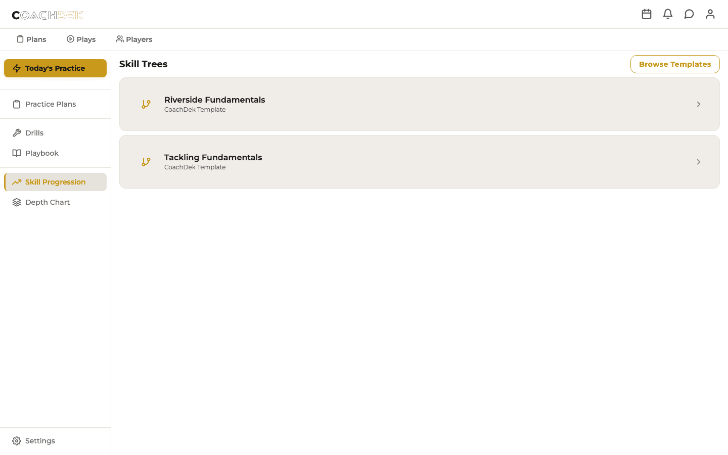Open Today's Practice
The height and width of the screenshot is (455, 728).
(55, 68)
